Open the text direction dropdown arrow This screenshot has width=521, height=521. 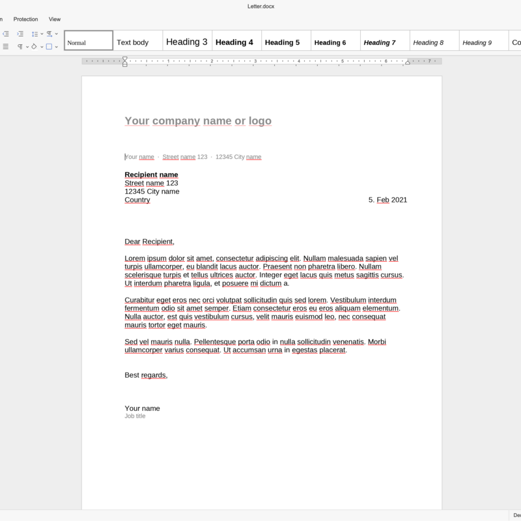pyautogui.click(x=57, y=34)
